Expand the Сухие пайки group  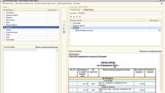(4, 40)
